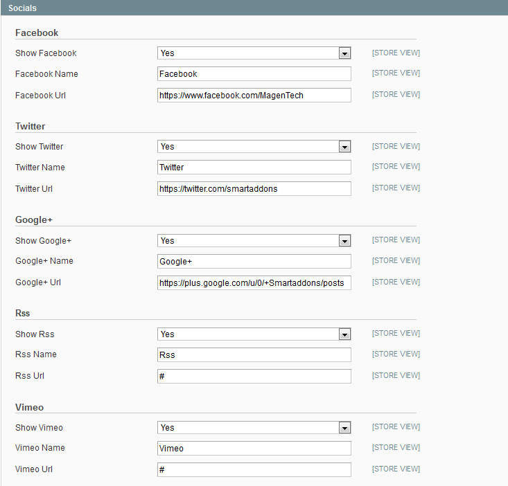Viewport: 508px width, 486px height.
Task: Focus the Rss Name input field
Action: coord(254,355)
